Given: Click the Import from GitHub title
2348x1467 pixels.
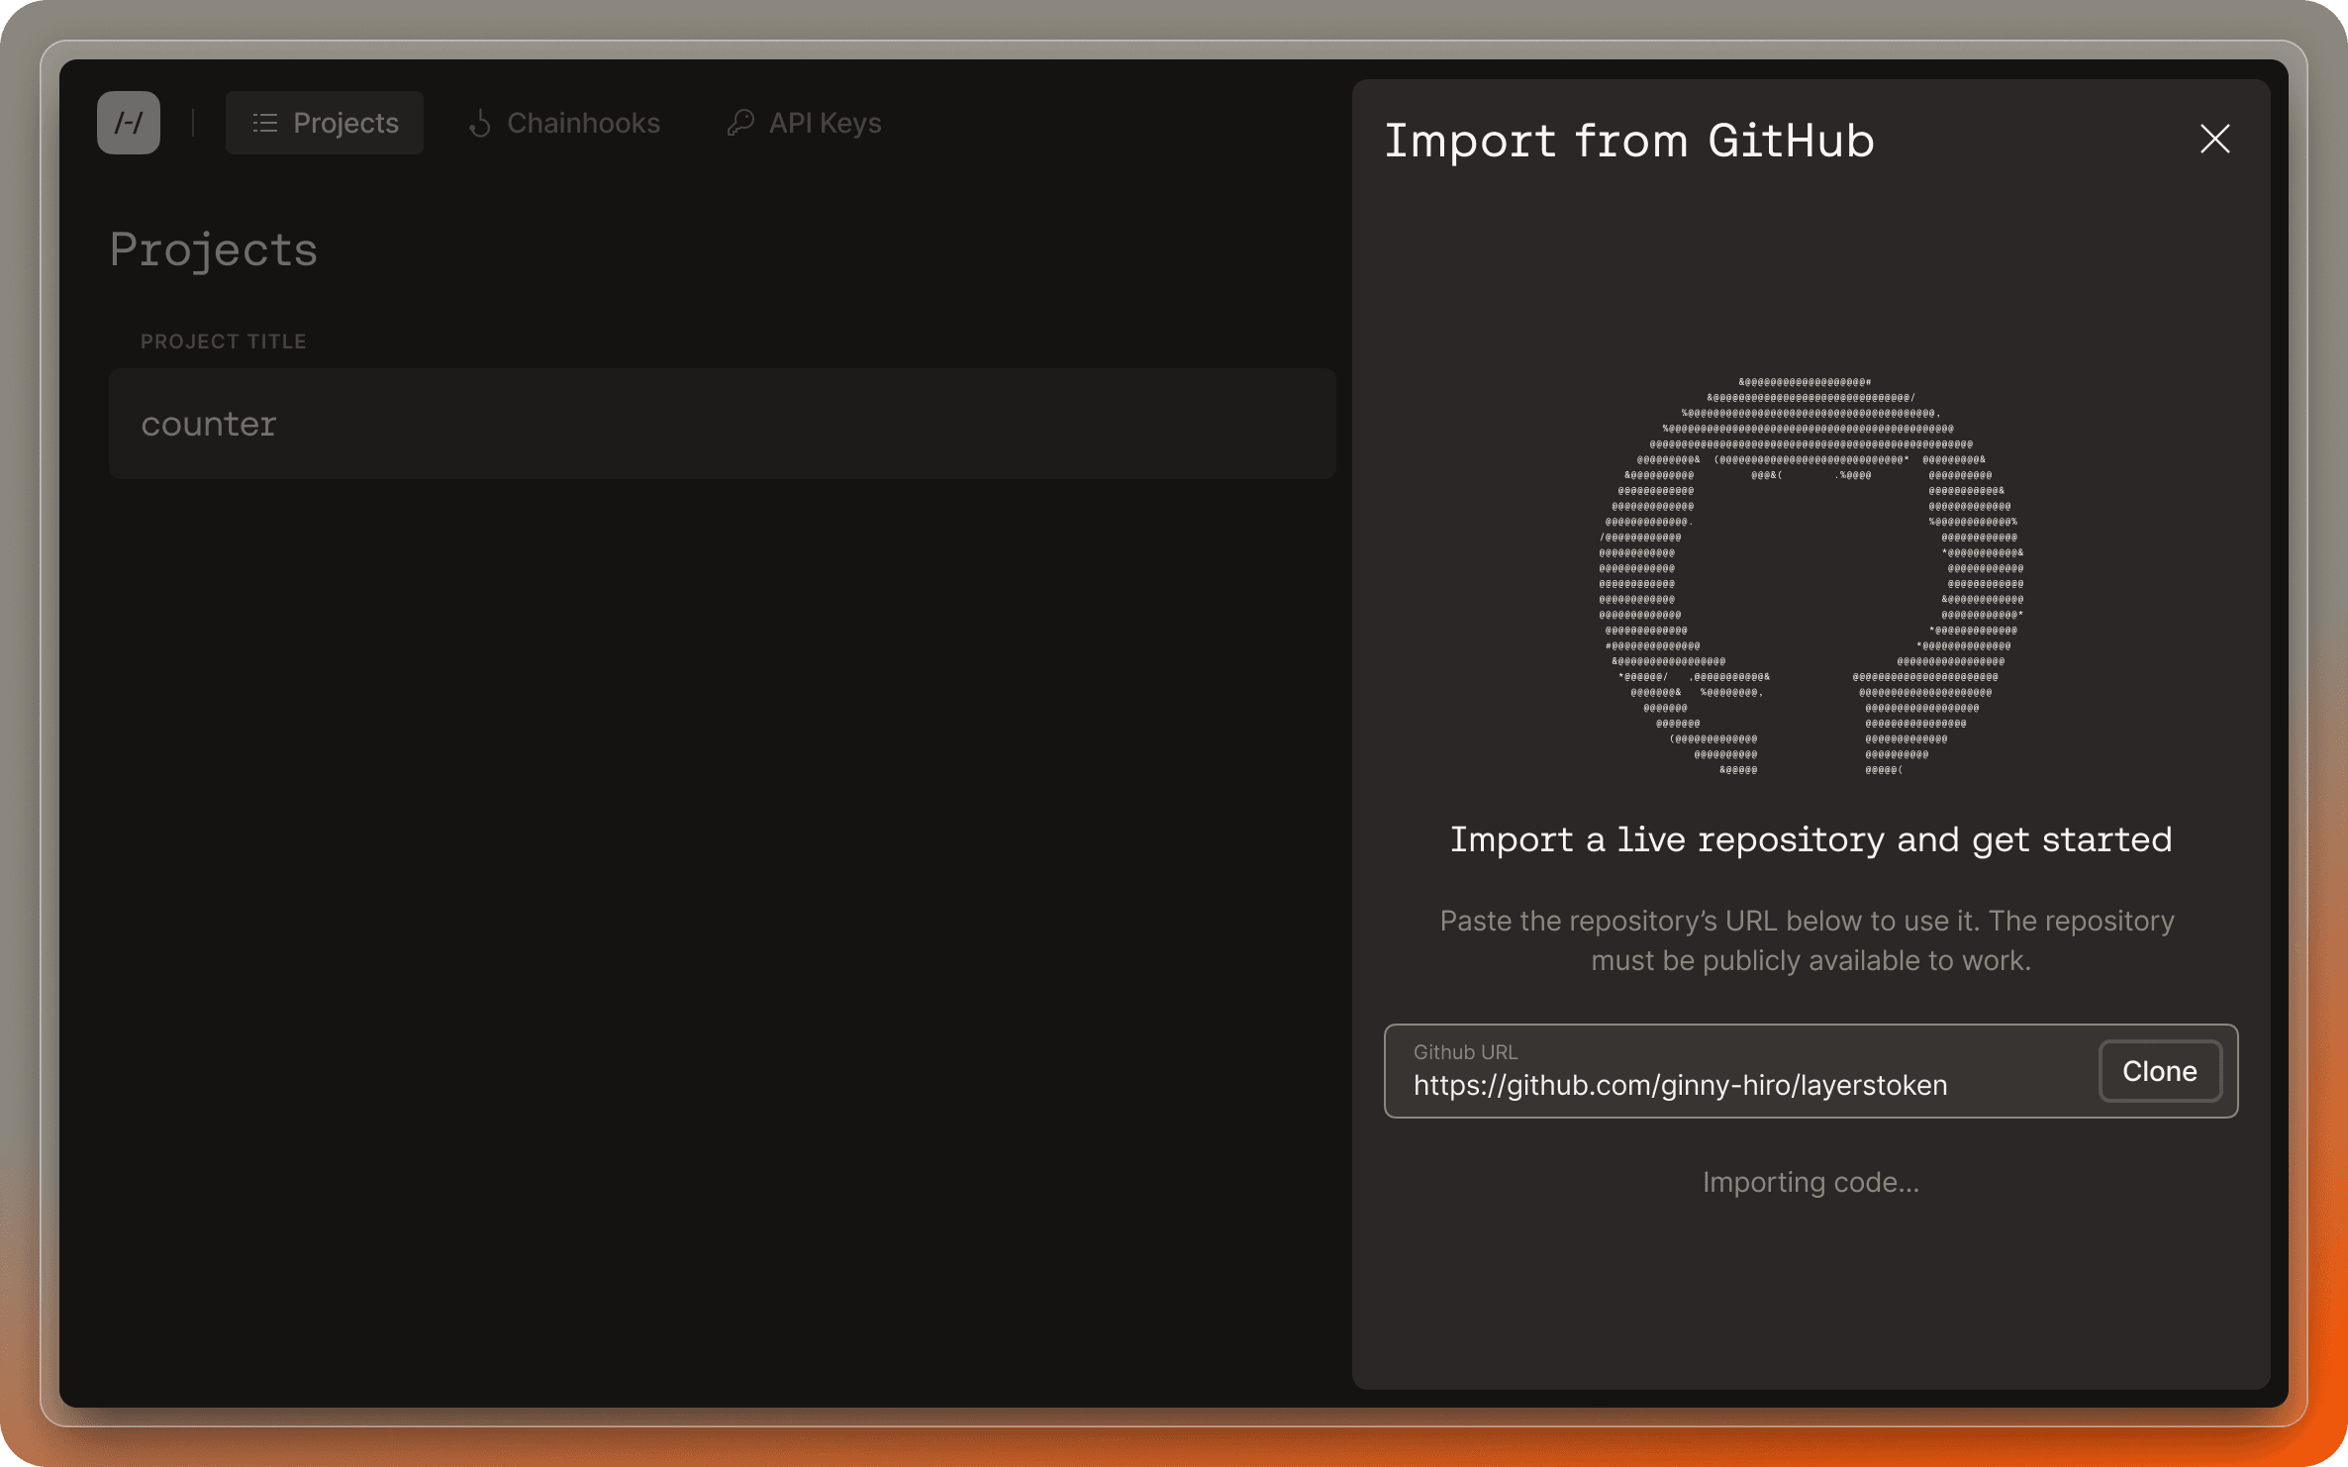Looking at the screenshot, I should tap(1629, 141).
